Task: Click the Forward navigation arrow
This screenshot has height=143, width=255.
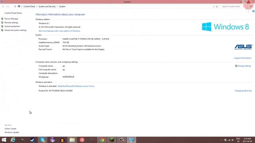Action: tap(8, 6)
